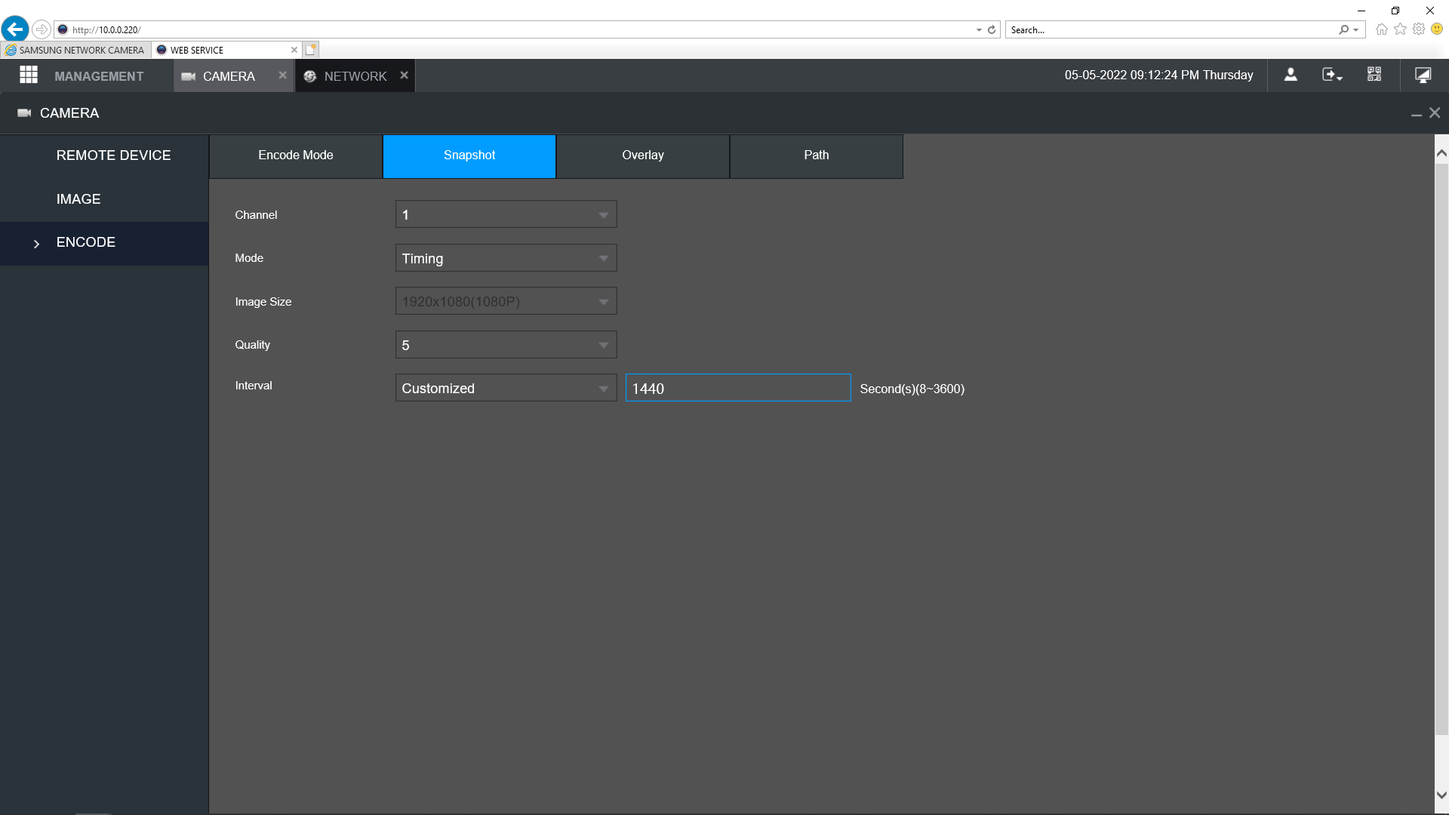Click the browser back arrow
Viewport: 1449px width, 815px height.
(15, 29)
